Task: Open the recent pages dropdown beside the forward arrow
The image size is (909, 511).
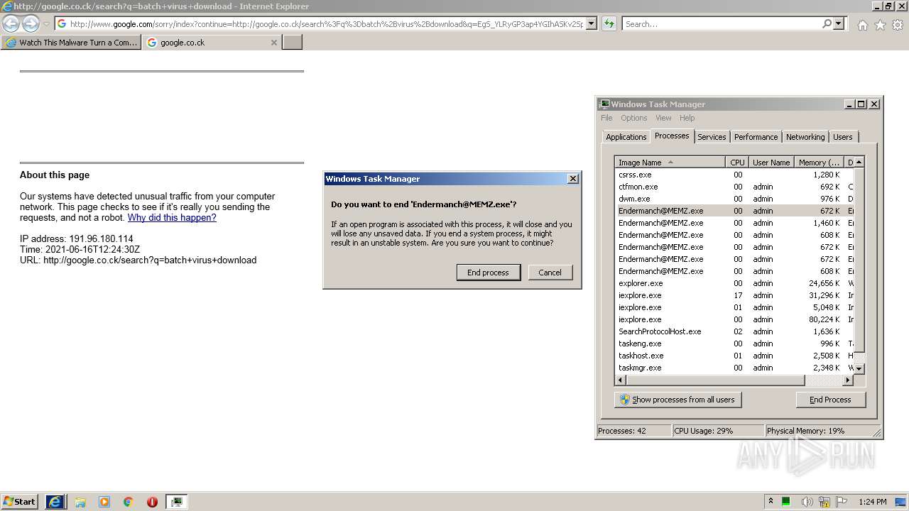Action: tap(46, 23)
